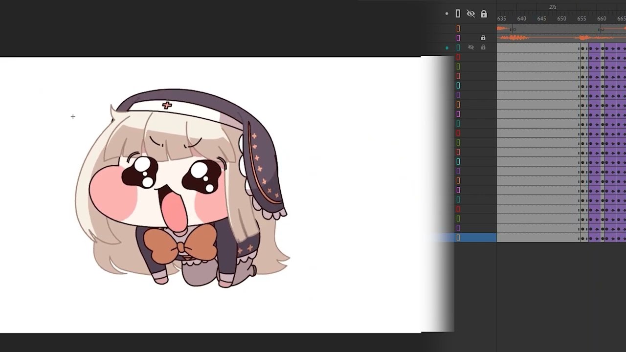Screen dimensions: 626x352
Task: Jump to frame 655 on the timeline ruler
Action: click(581, 19)
